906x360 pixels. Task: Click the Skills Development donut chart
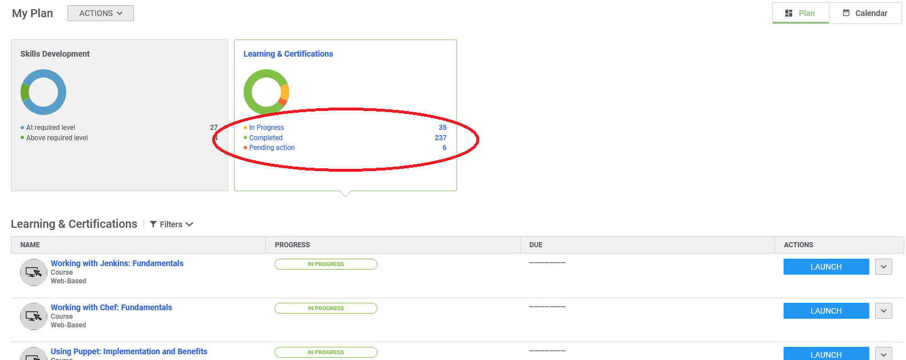coord(43,92)
